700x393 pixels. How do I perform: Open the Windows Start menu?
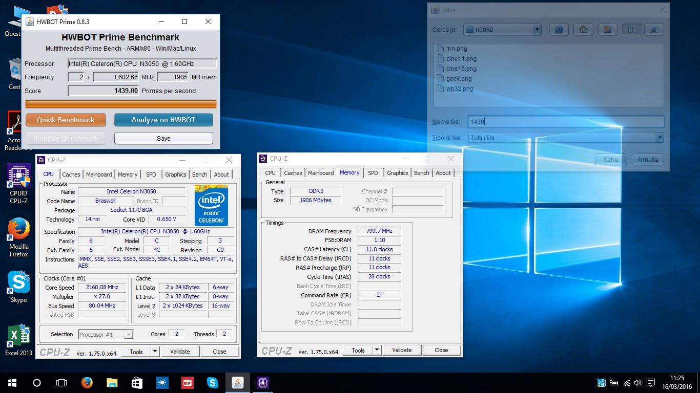[x=12, y=383]
